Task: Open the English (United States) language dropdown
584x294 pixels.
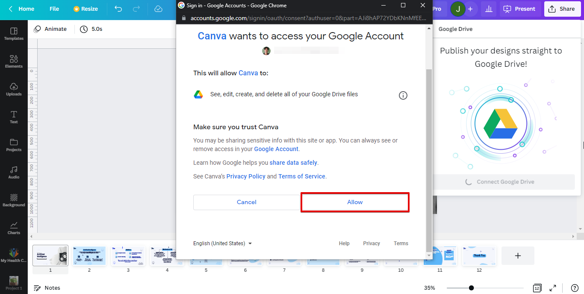Action: pyautogui.click(x=222, y=244)
